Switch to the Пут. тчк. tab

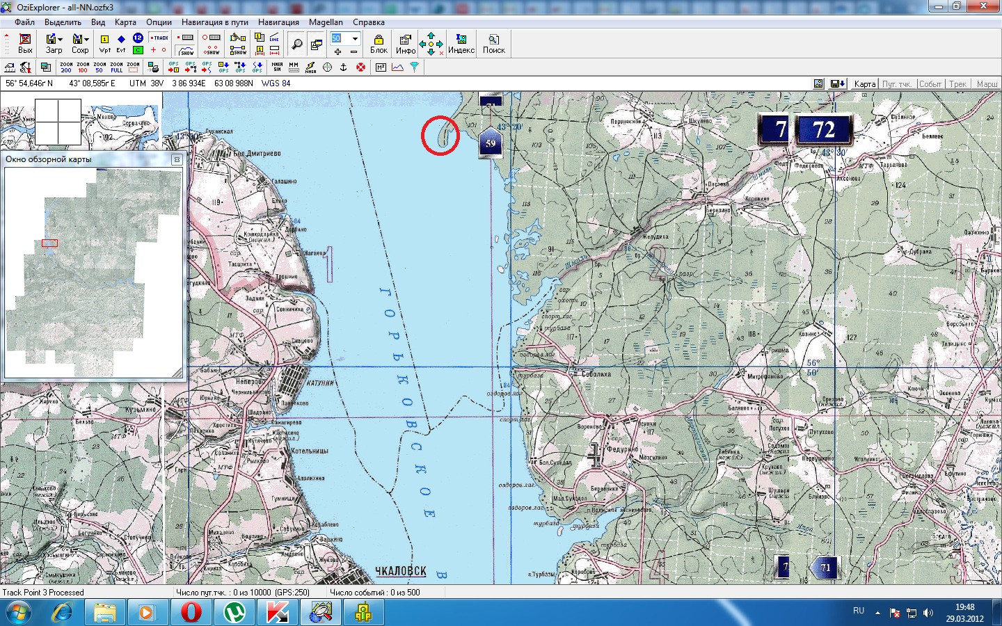pyautogui.click(x=897, y=83)
